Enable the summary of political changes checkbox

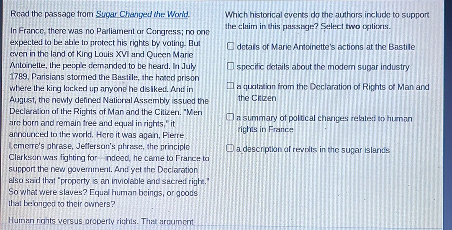[231, 119]
